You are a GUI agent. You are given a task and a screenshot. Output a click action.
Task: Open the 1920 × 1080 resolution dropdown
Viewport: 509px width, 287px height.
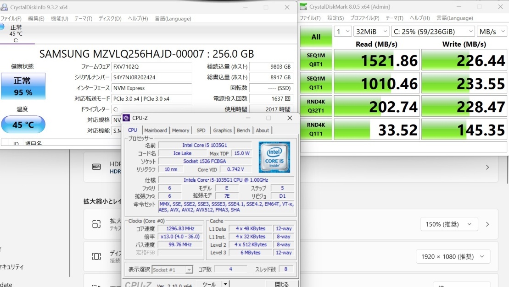click(453, 257)
